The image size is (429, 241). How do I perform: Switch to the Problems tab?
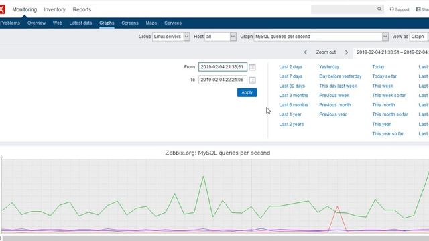pyautogui.click(x=10, y=23)
